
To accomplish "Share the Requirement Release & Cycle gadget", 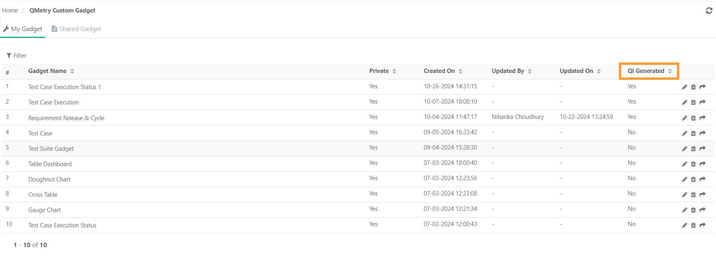I will tap(702, 118).
